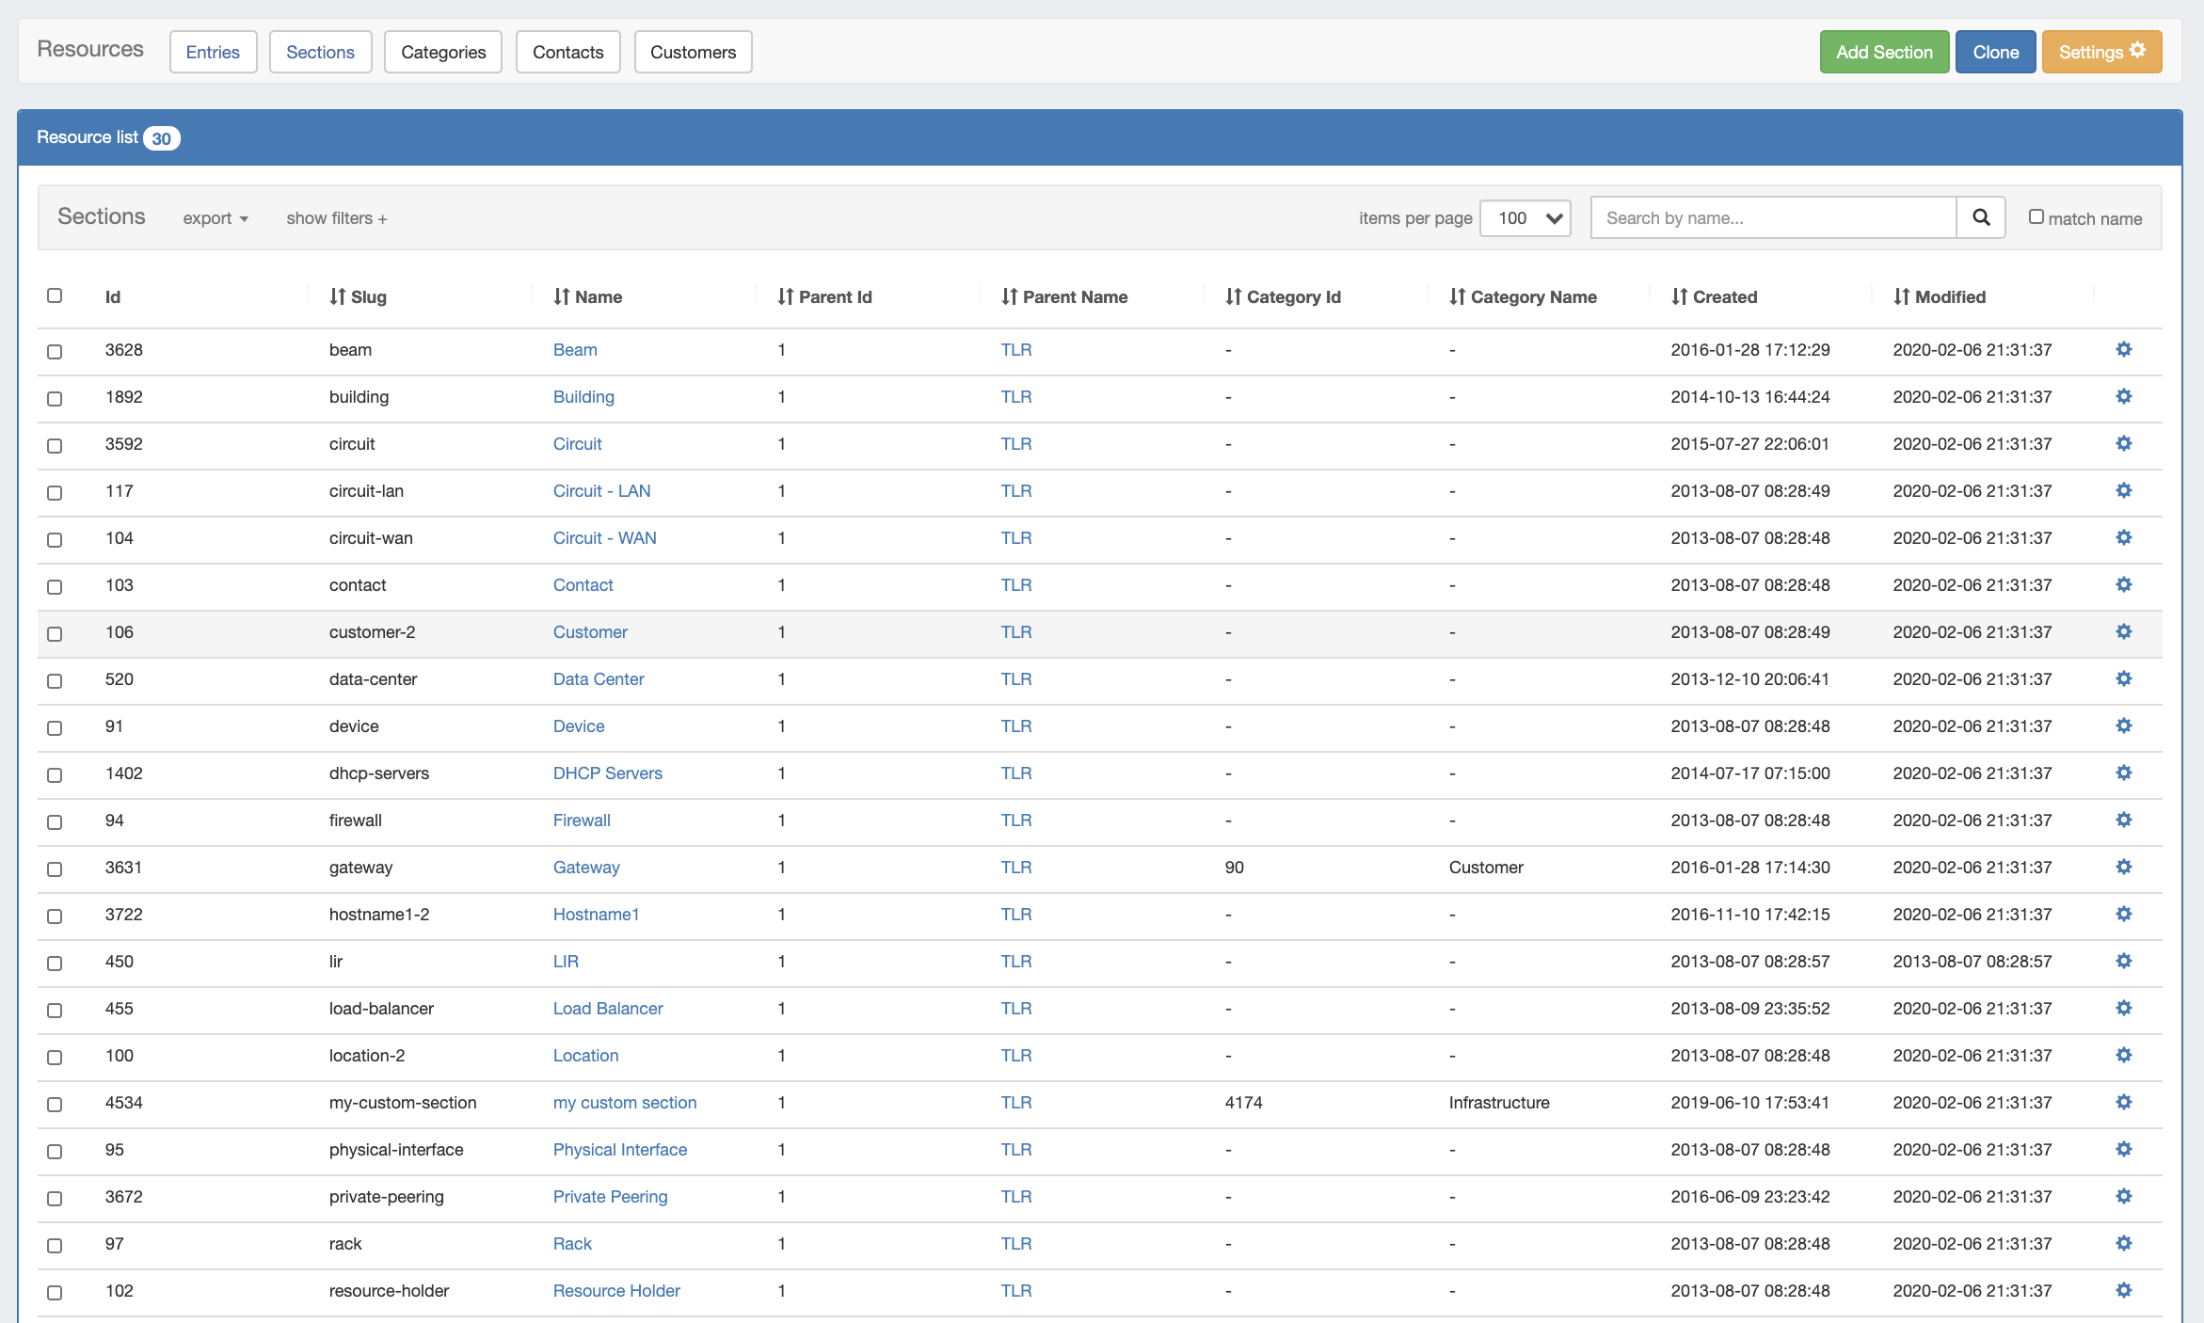The height and width of the screenshot is (1323, 2204).
Task: Click the green Add Section button
Action: point(1883,52)
